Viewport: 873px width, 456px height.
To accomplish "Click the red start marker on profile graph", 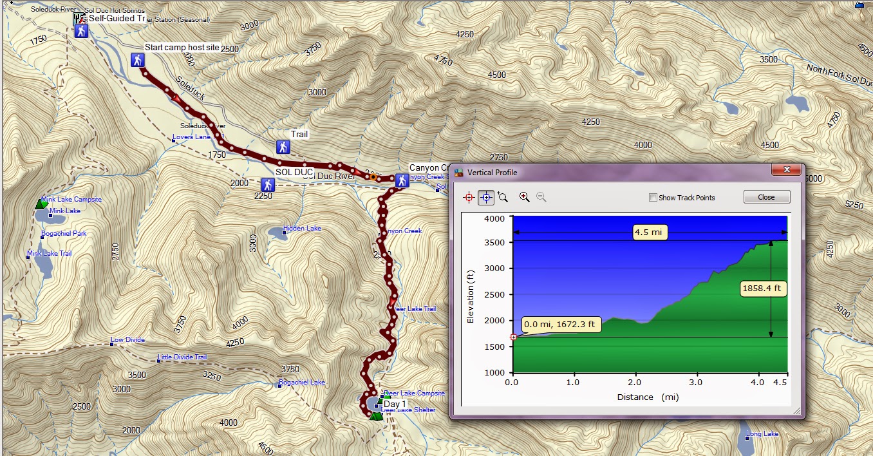I will 513,337.
